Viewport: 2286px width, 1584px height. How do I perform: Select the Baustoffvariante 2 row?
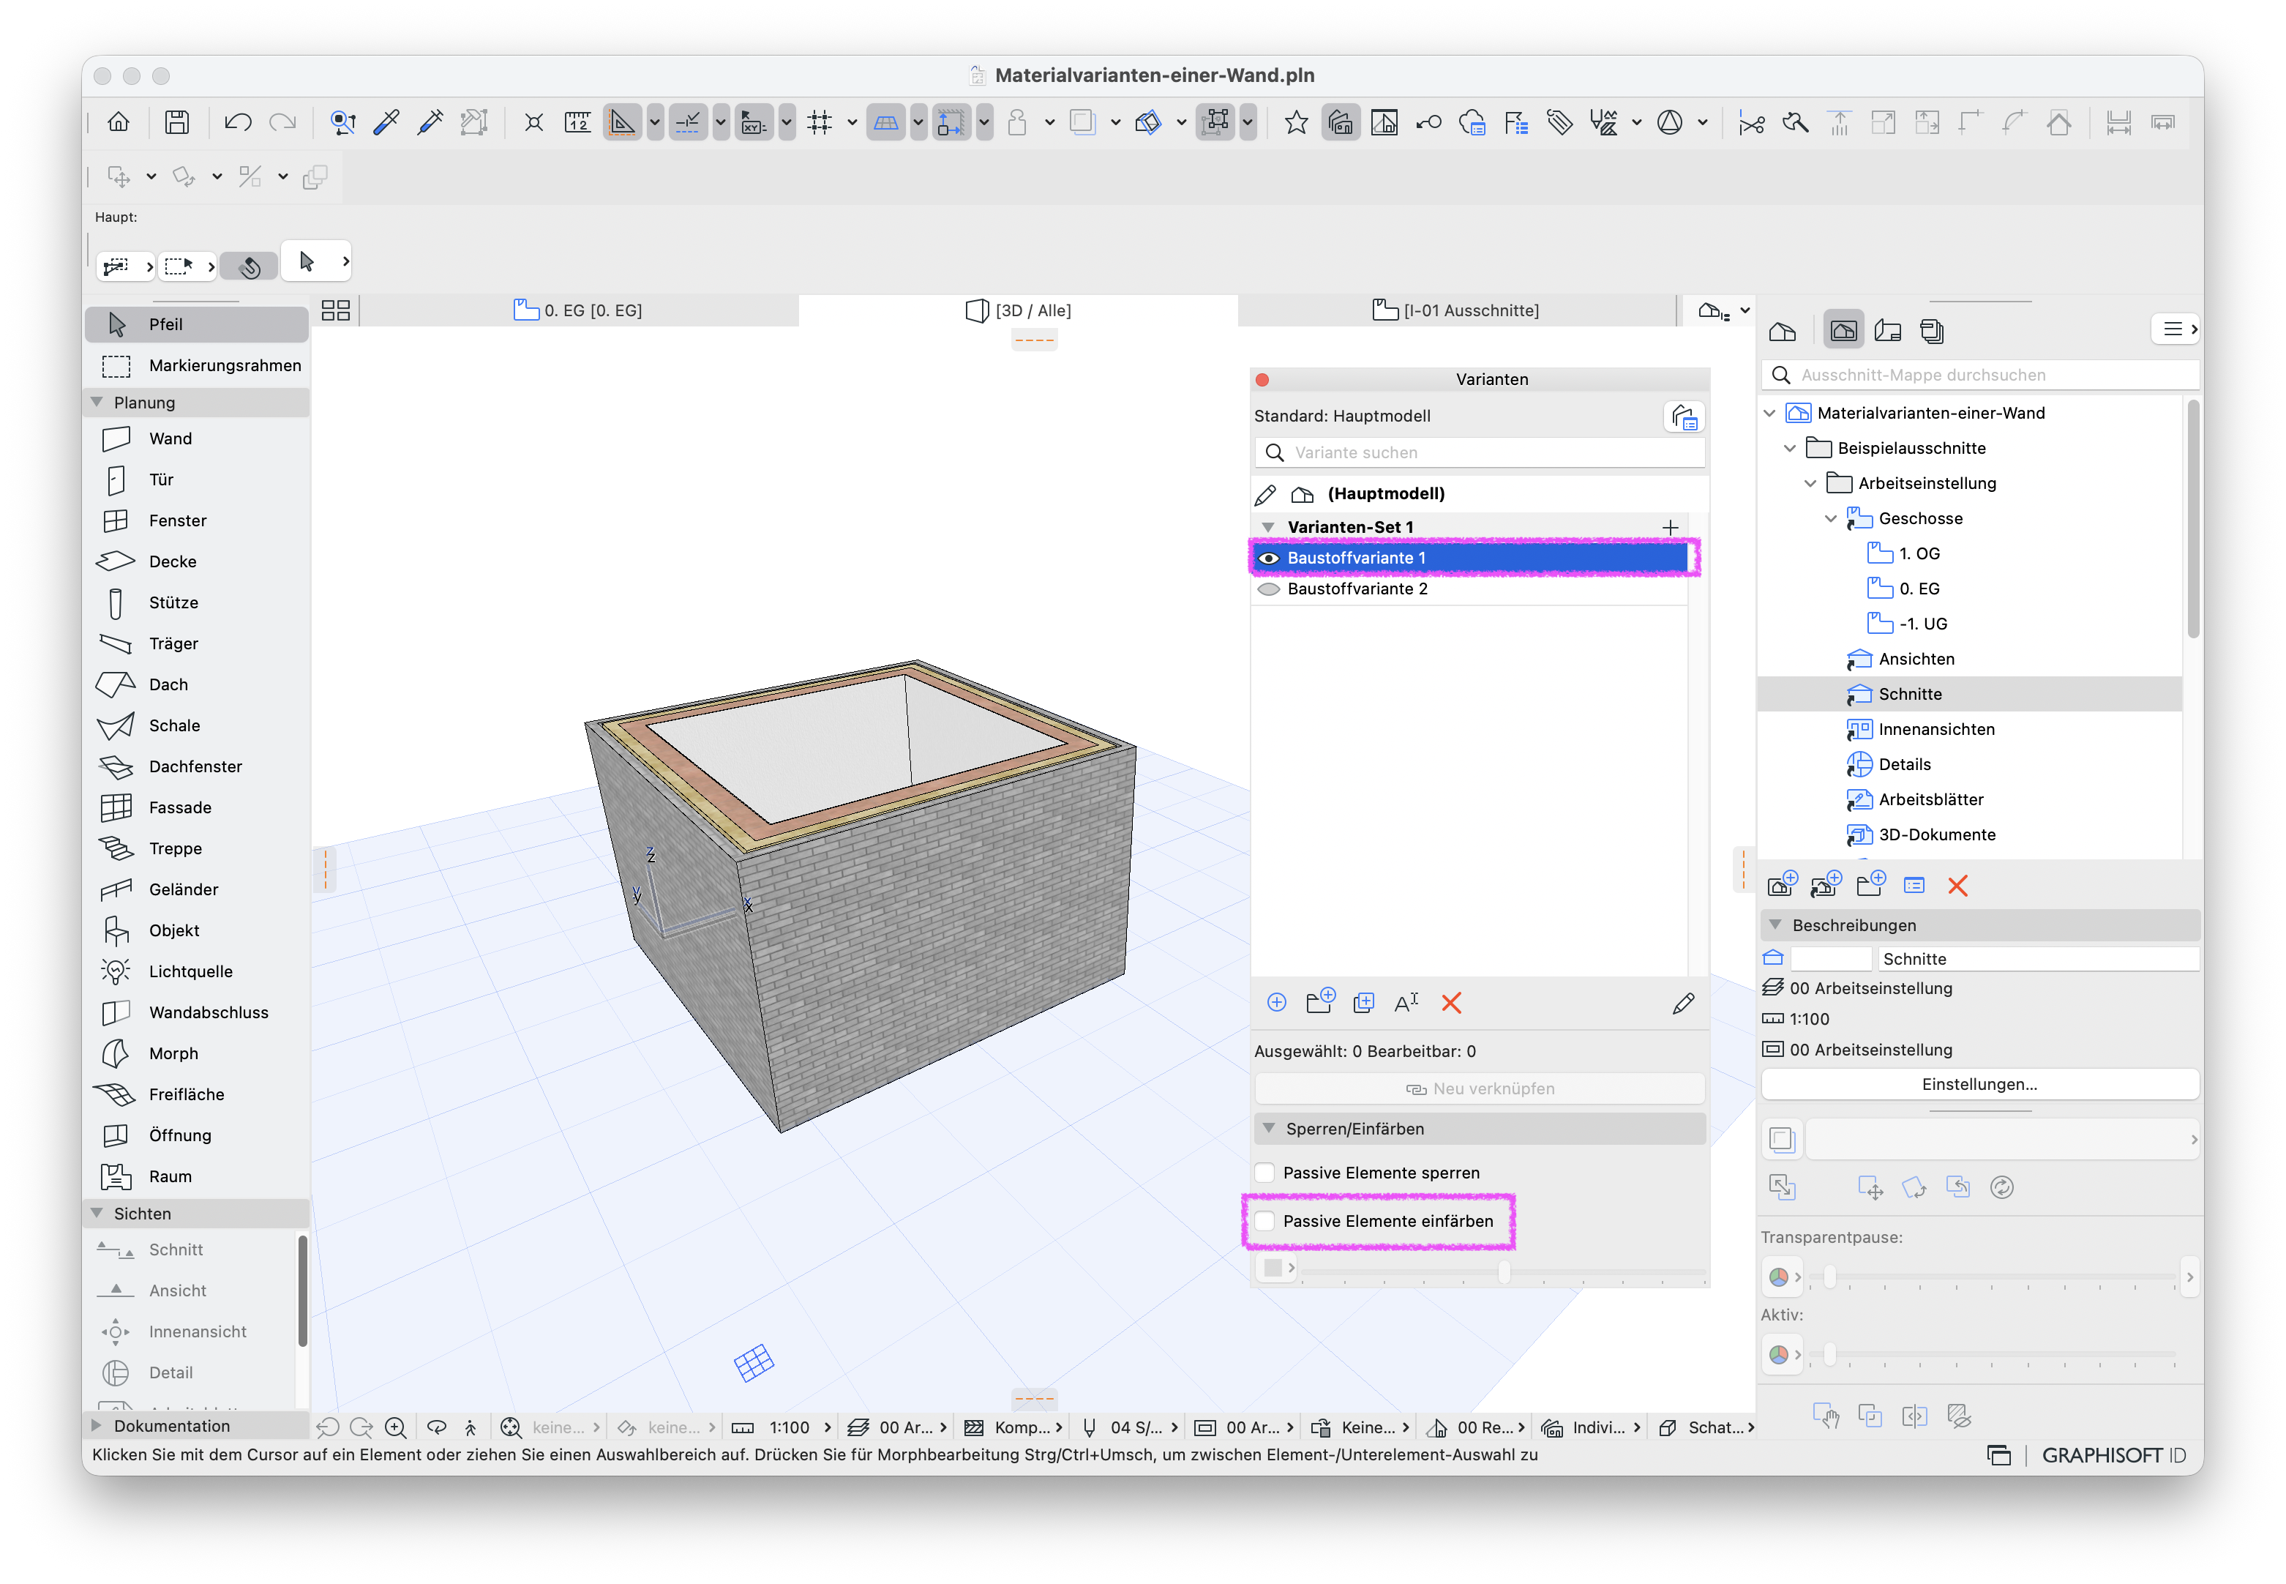click(x=1469, y=589)
